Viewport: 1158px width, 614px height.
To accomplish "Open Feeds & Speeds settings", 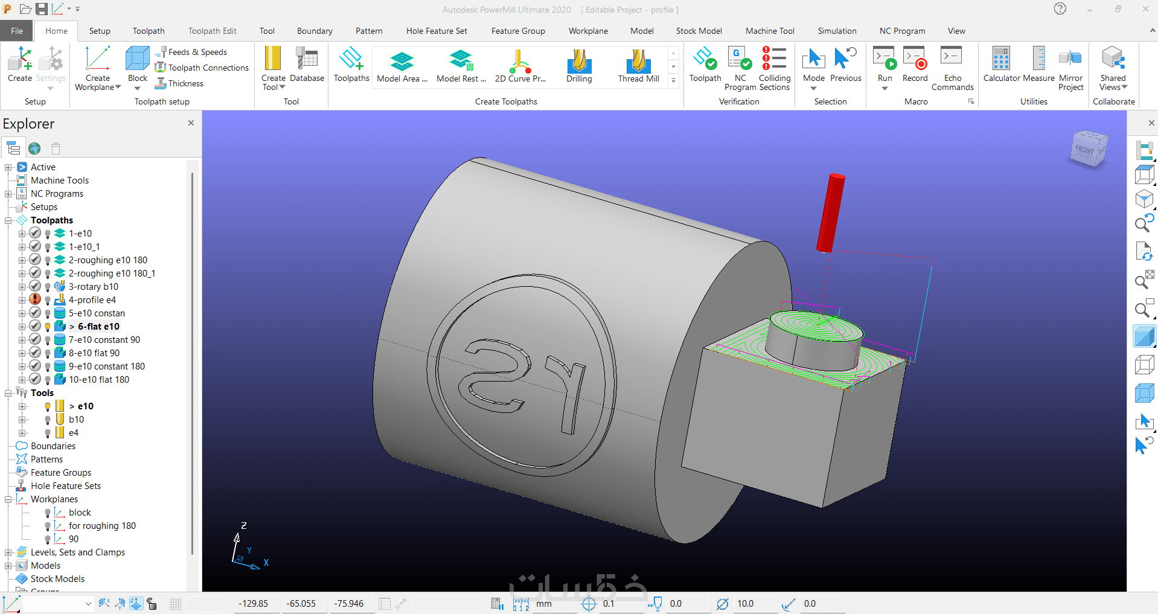I will point(191,52).
